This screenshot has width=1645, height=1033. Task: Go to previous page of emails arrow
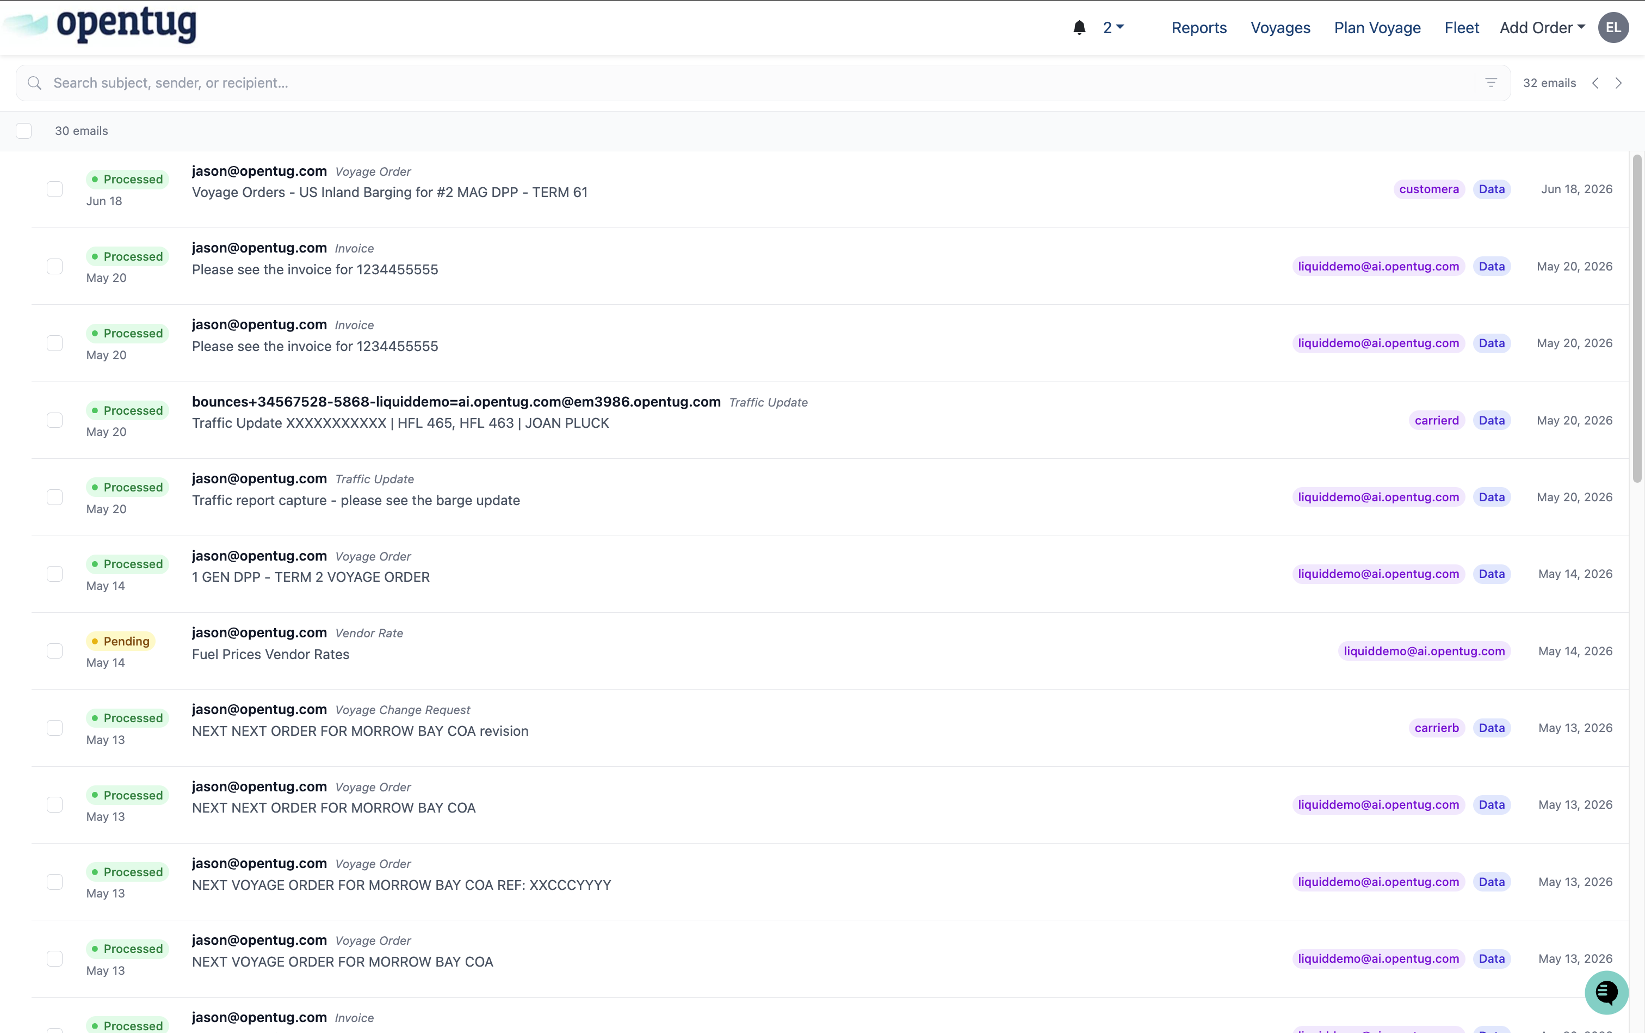point(1595,83)
